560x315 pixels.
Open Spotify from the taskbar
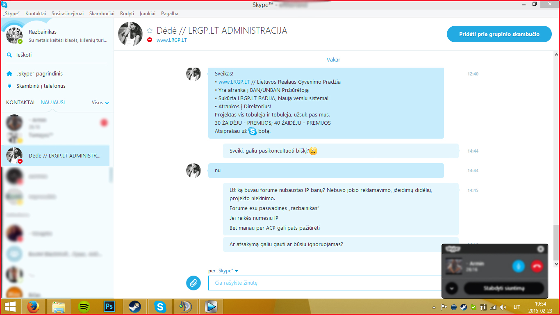84,306
